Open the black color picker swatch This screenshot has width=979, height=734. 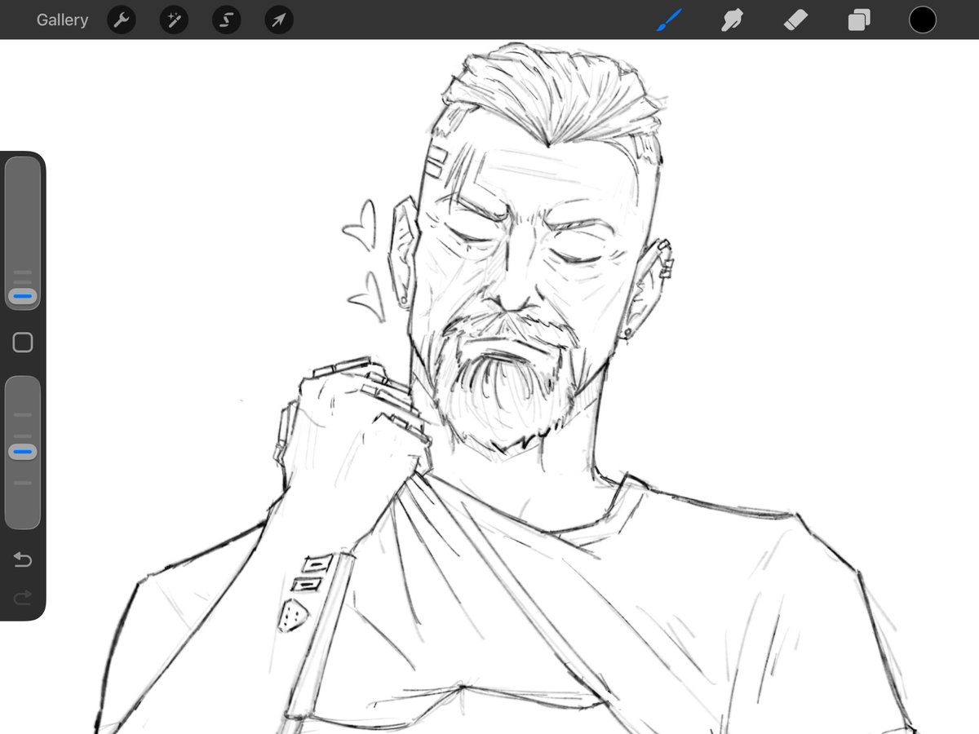923,20
